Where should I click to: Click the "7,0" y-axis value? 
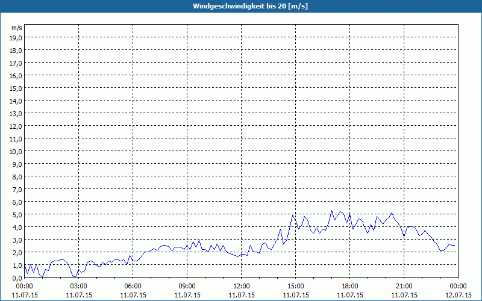click(x=17, y=190)
